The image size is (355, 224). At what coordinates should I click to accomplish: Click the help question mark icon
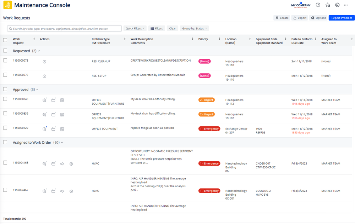pyautogui.click(x=318, y=5)
